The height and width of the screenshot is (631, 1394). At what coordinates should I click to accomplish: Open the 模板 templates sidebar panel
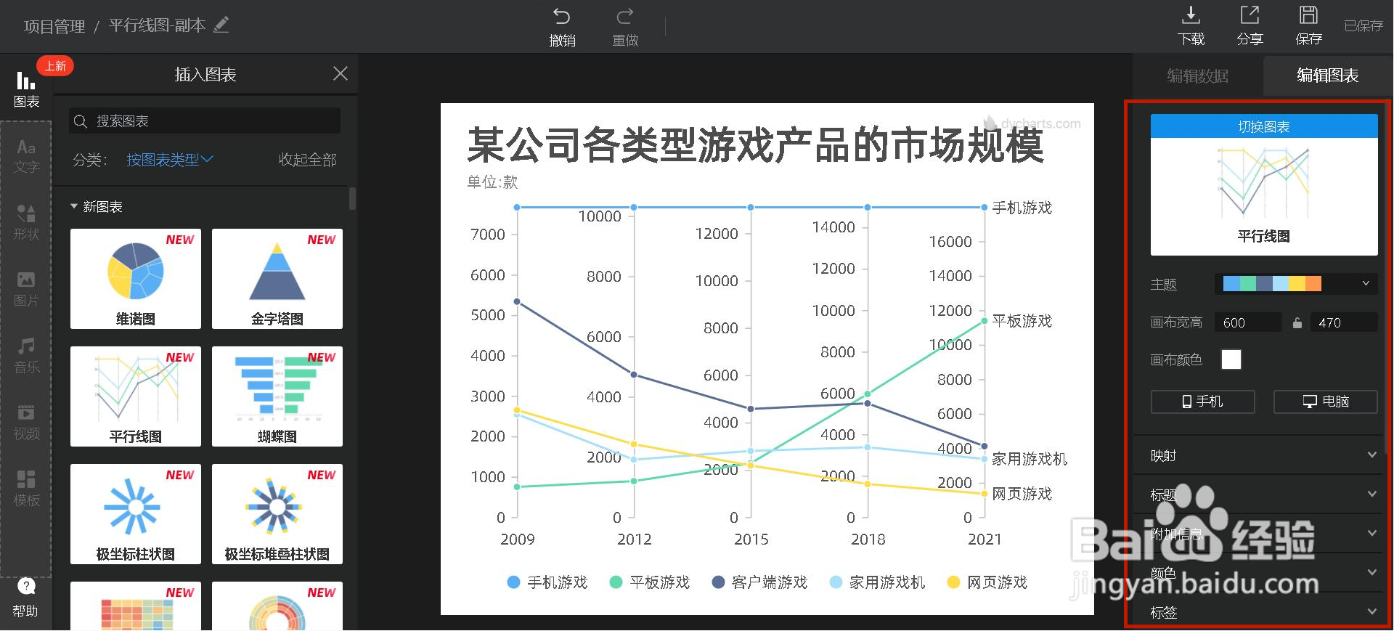click(26, 489)
